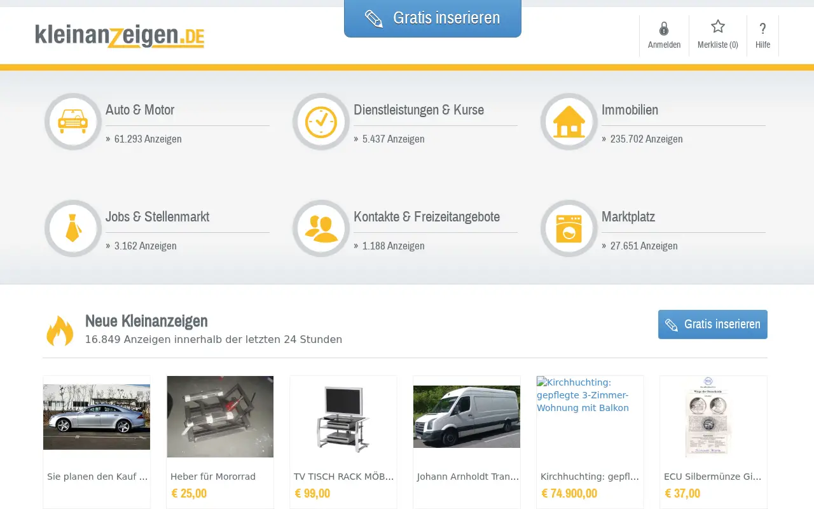
Task: Select the Kontakte & Freizeitangebote people icon
Action: tap(321, 228)
